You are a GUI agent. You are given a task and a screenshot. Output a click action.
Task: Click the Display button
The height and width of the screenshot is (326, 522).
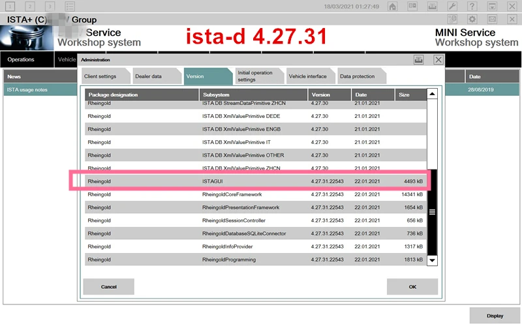click(495, 316)
